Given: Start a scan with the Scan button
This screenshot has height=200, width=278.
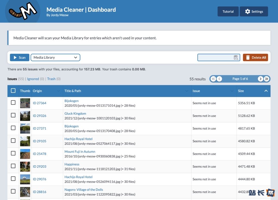Looking at the screenshot, I should click(x=20, y=58).
